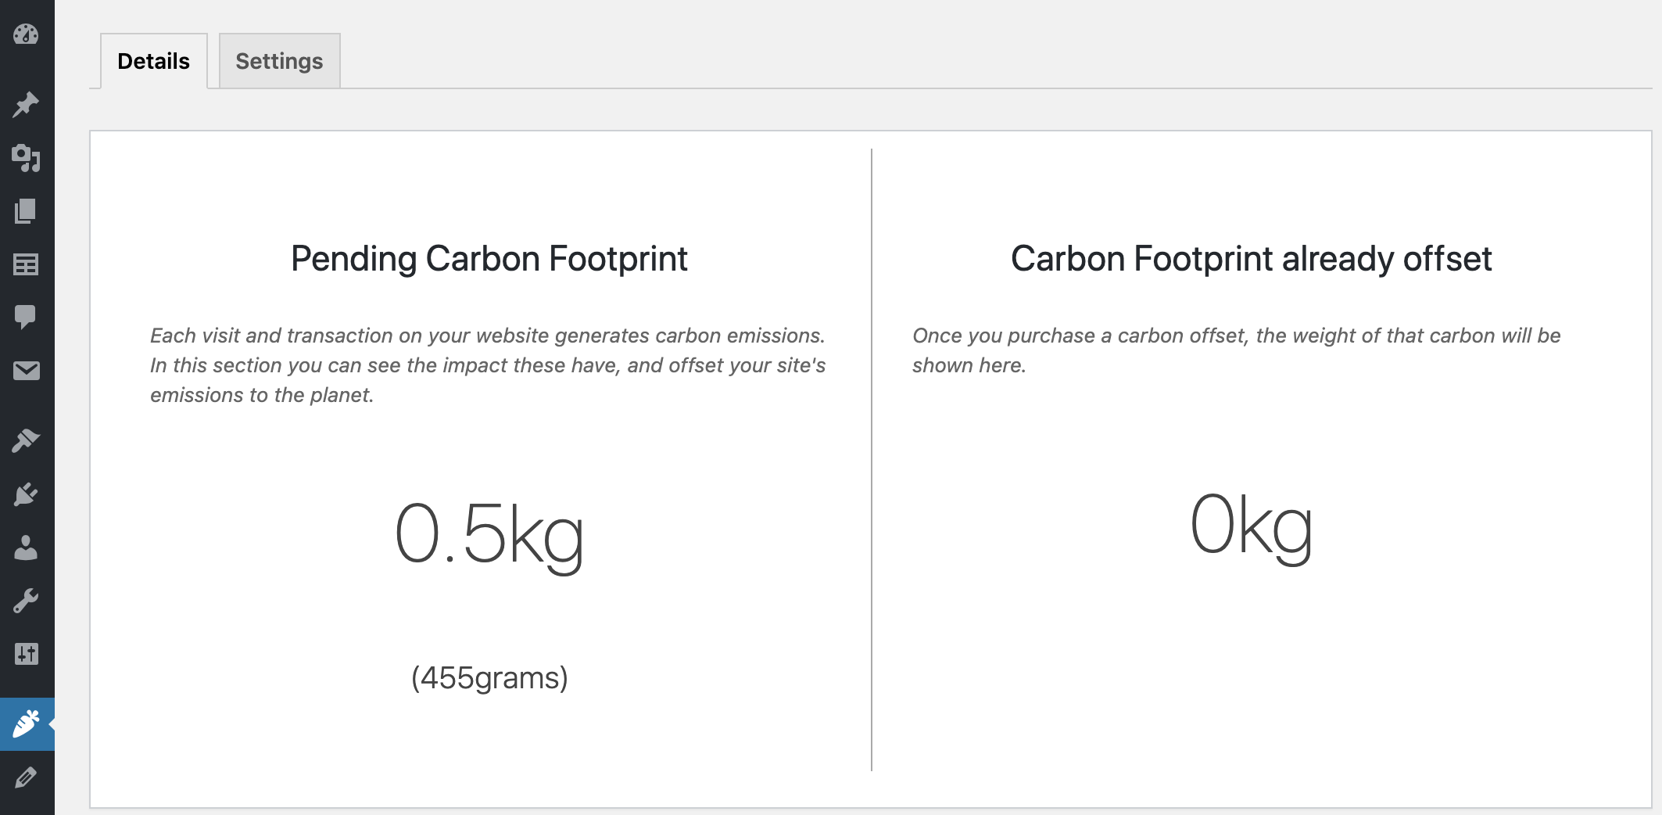The image size is (1662, 815).
Task: Open Settings via the sliders icon
Action: tap(26, 654)
